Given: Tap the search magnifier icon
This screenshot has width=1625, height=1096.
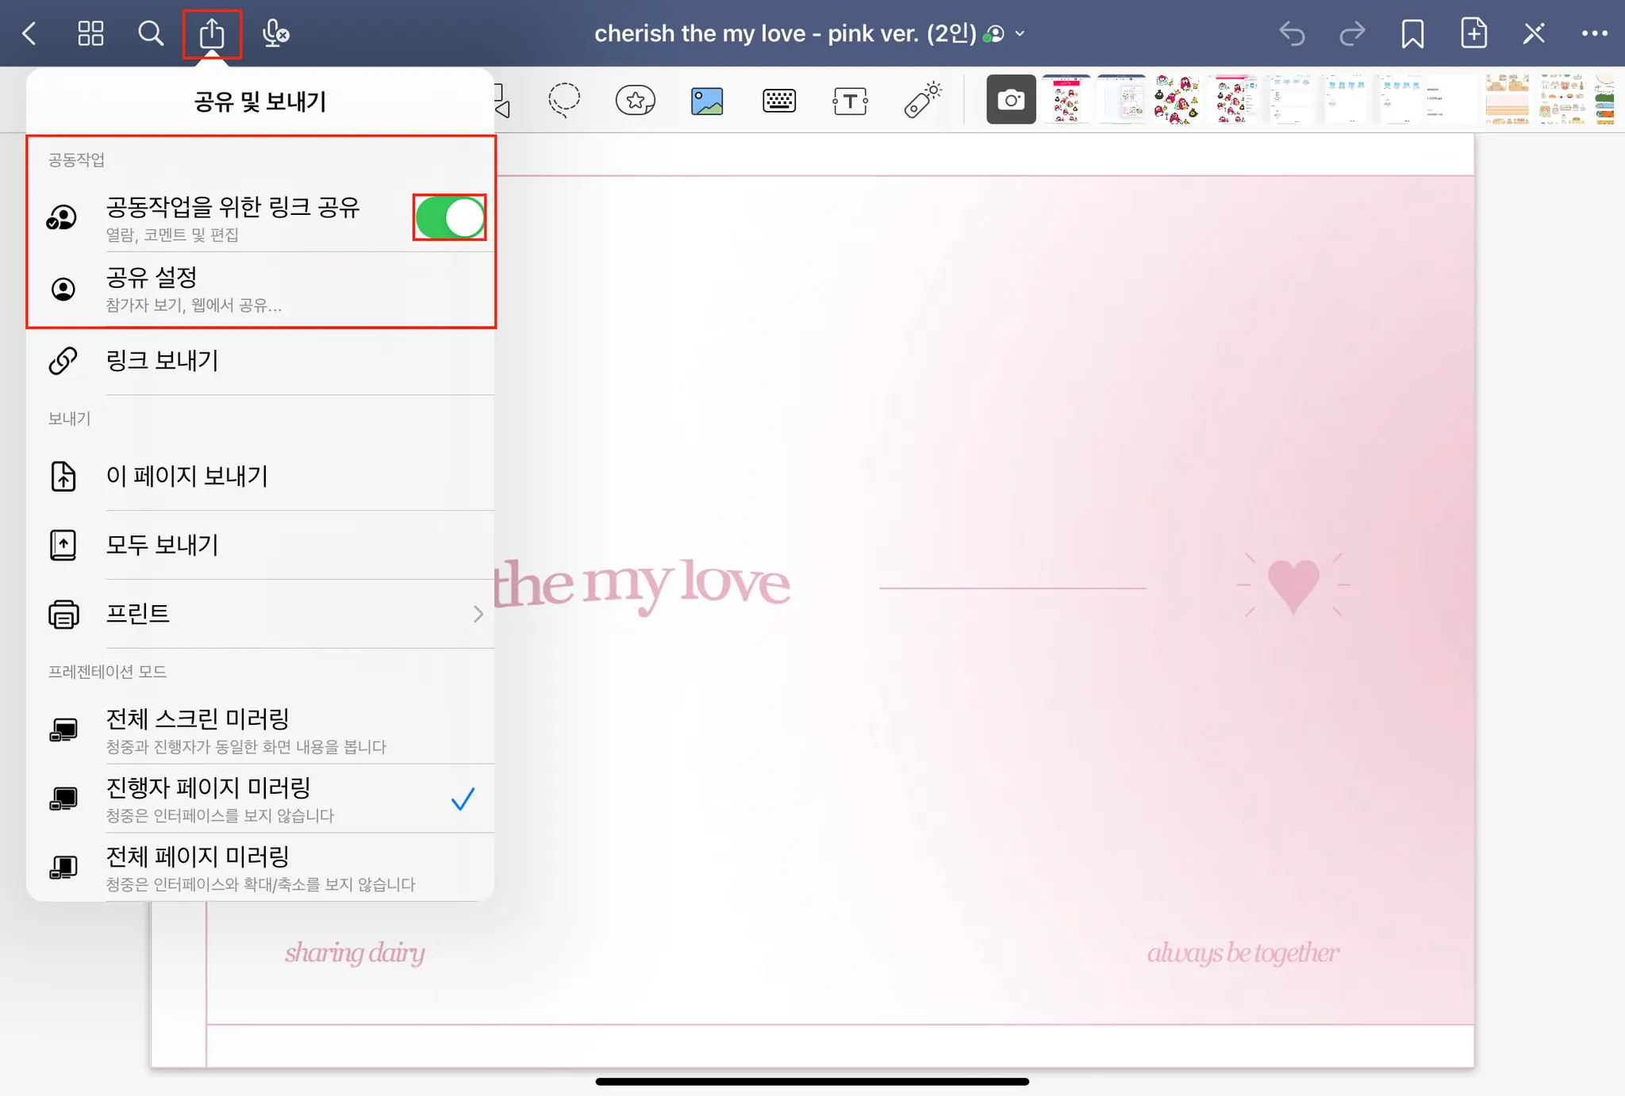Looking at the screenshot, I should click(x=150, y=34).
